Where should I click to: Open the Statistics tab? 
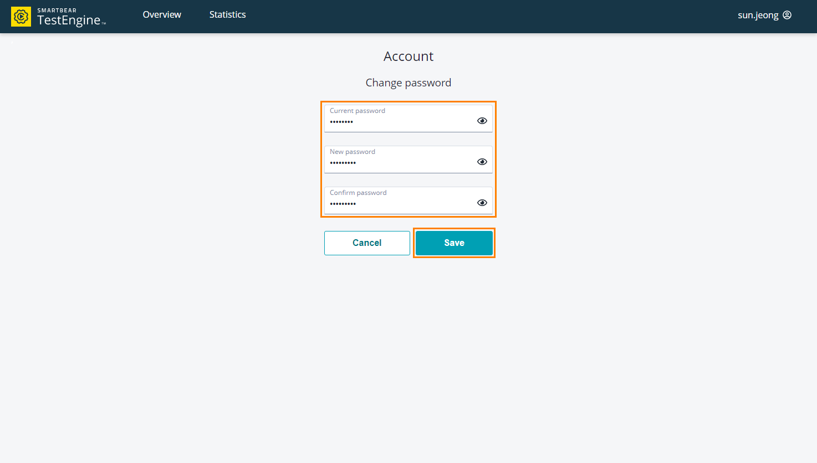pyautogui.click(x=227, y=14)
